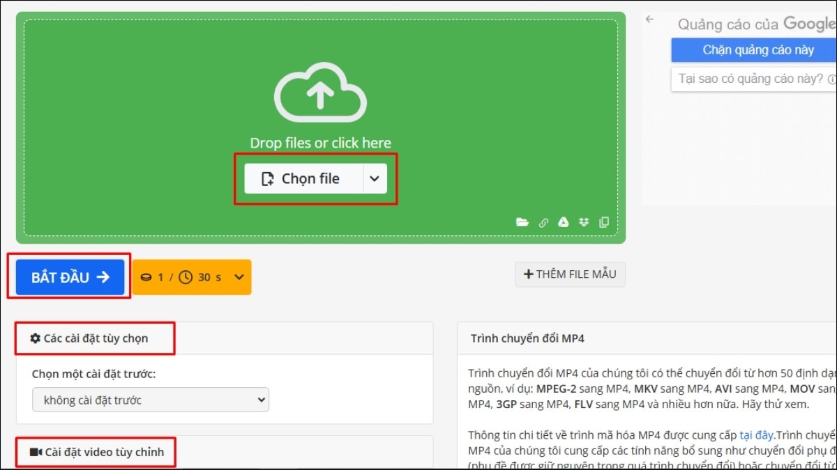Expand the orange credits and time dropdown

click(191, 277)
